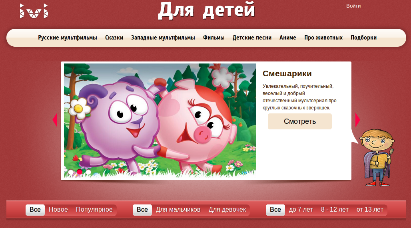Click the active red carousel dot

[80, 172]
